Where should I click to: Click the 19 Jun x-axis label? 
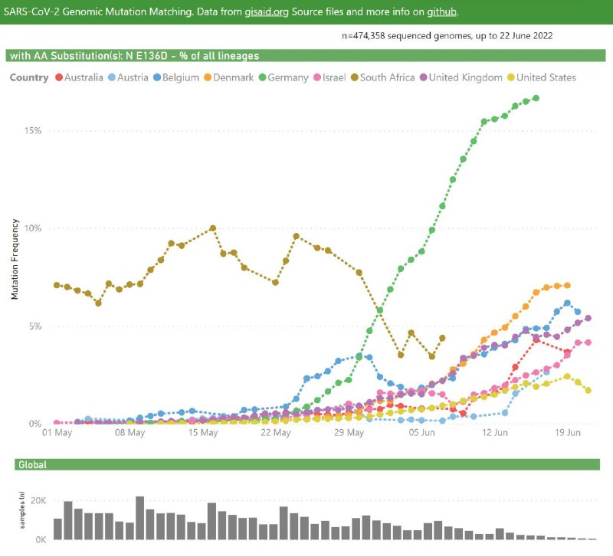click(x=568, y=433)
